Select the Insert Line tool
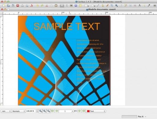The height and width of the screenshot is (119, 157). (98, 6)
